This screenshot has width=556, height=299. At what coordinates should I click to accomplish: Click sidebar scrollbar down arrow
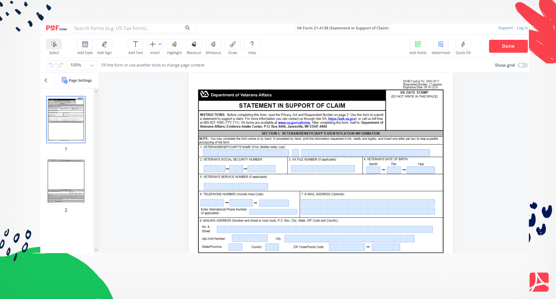96,250
